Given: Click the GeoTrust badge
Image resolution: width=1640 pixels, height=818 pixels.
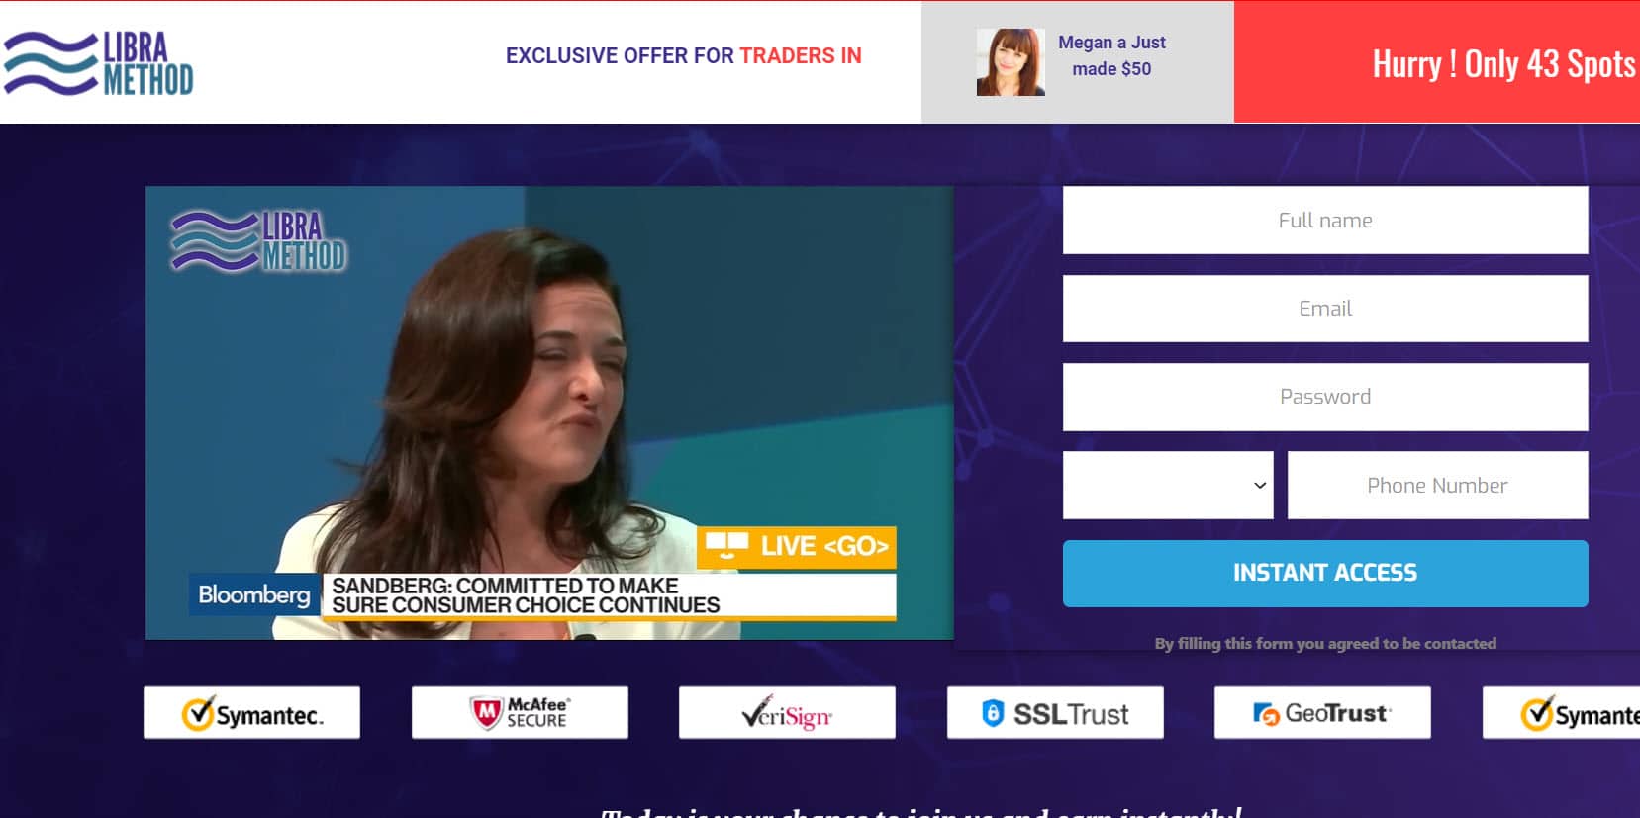Looking at the screenshot, I should click(x=1322, y=712).
